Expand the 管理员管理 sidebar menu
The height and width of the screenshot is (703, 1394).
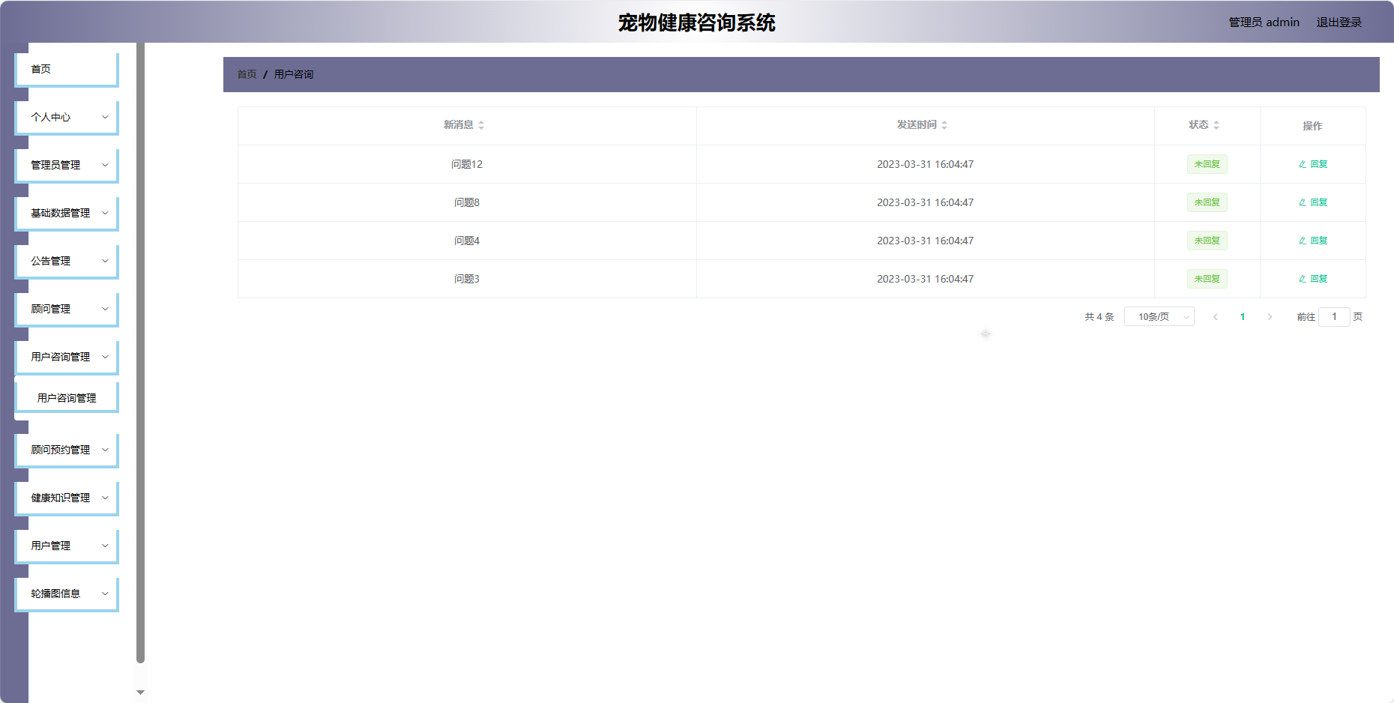pos(67,165)
